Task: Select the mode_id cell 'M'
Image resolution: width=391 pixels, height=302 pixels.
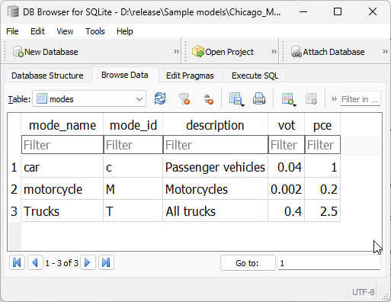Action: tap(133, 189)
